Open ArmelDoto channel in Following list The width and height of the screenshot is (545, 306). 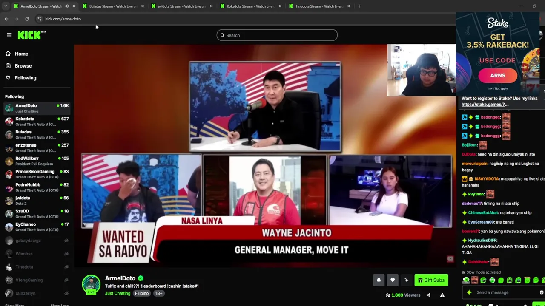coord(37,108)
